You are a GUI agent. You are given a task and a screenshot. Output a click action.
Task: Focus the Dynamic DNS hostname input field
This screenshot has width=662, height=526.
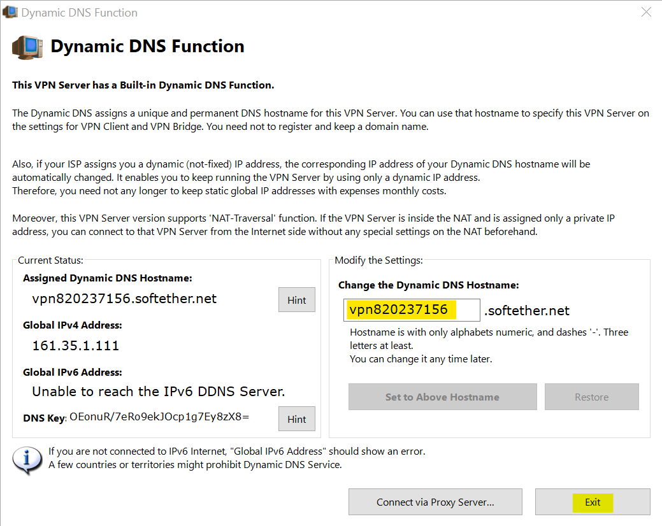412,310
